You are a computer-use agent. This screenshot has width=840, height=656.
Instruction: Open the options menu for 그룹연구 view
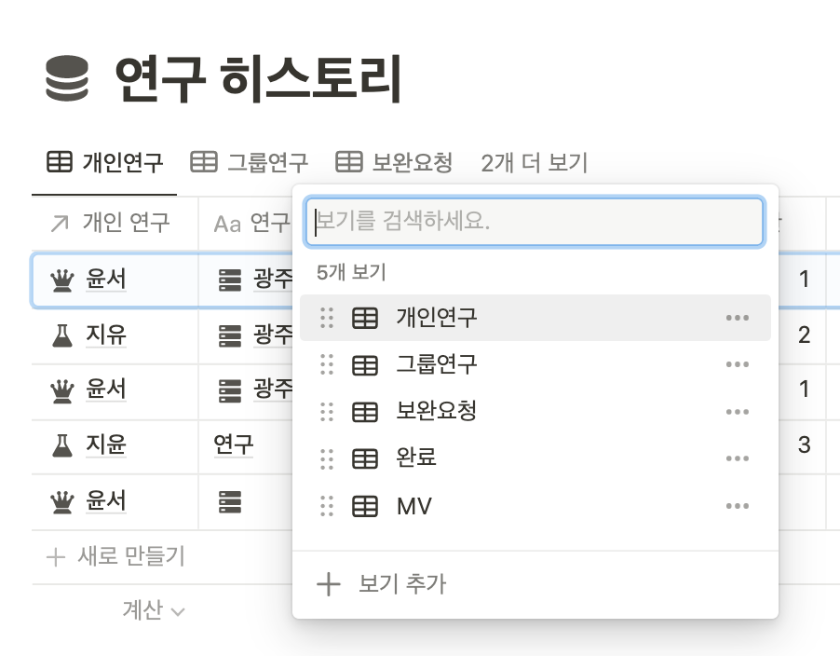(737, 364)
